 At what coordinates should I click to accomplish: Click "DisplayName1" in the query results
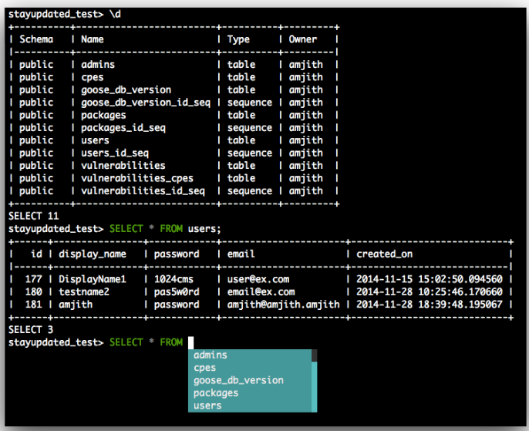92,279
